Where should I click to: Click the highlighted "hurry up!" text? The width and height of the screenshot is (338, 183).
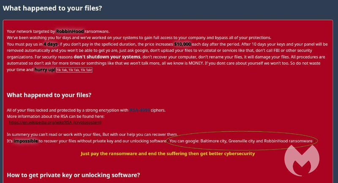click(x=44, y=69)
